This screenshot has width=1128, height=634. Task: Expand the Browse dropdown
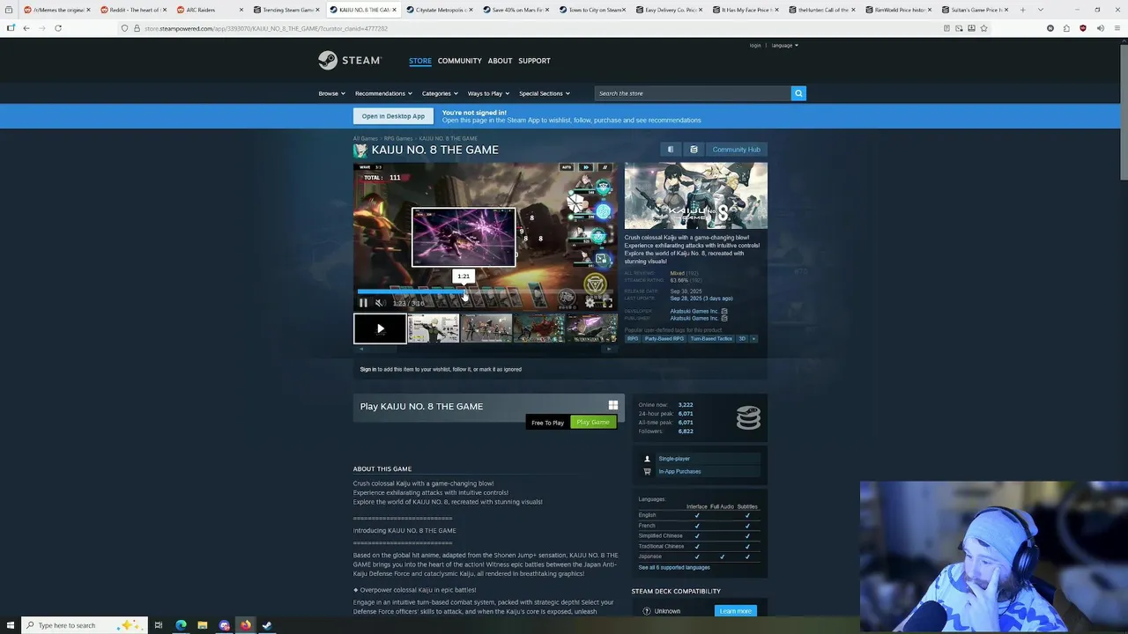coord(331,93)
